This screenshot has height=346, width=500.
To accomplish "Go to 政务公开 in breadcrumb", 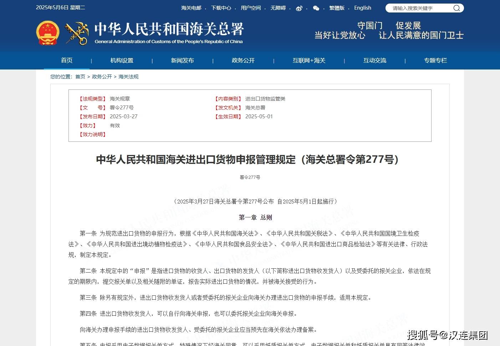I will click(102, 77).
